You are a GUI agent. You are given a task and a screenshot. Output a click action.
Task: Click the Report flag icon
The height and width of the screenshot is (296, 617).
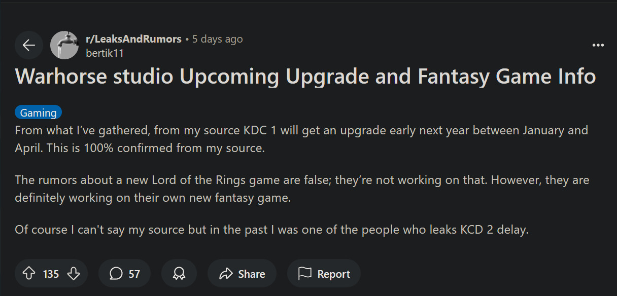(305, 274)
